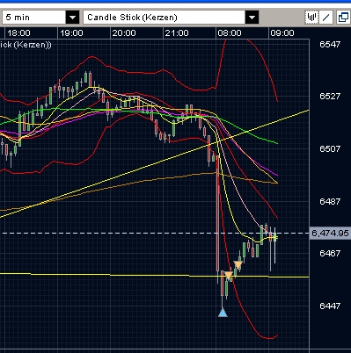Click the 6447 price axis label
Image resolution: width=351 pixels, height=353 pixels.
[x=330, y=306]
